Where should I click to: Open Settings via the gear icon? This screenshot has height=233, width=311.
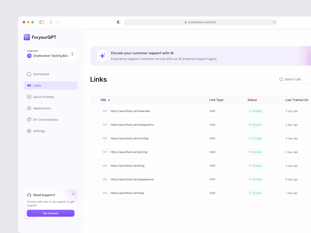pyautogui.click(x=29, y=131)
